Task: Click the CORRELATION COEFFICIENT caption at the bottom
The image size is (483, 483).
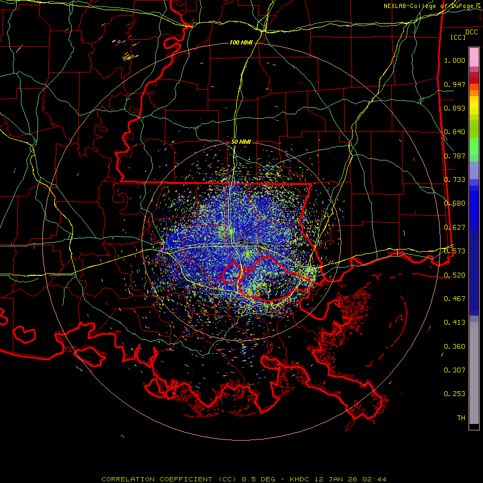Action: tap(244, 479)
